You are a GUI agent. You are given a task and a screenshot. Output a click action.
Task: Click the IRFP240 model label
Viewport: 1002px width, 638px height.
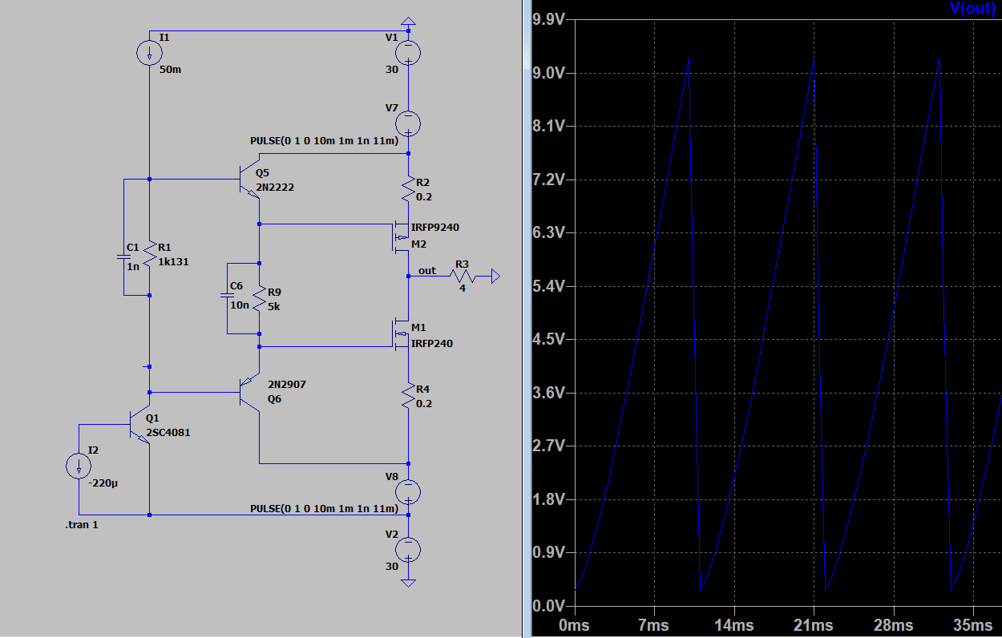pos(432,343)
